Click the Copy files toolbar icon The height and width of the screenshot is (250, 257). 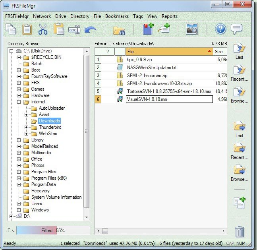(11, 29)
